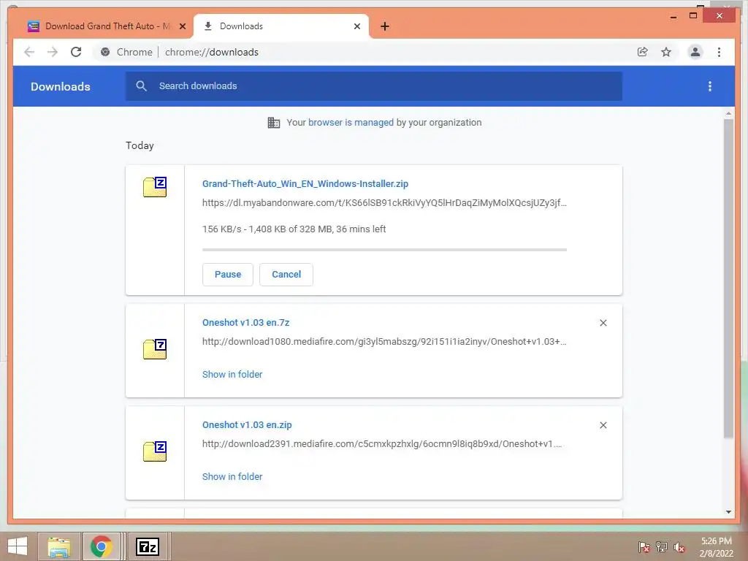Minimize the Chrome window
Viewport: 748px width, 561px height.
pyautogui.click(x=673, y=16)
